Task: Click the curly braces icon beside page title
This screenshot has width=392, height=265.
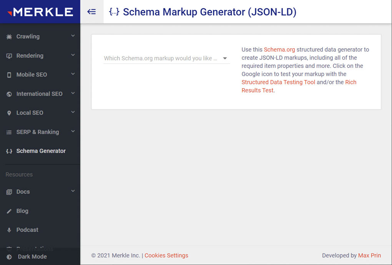Action: coord(114,12)
